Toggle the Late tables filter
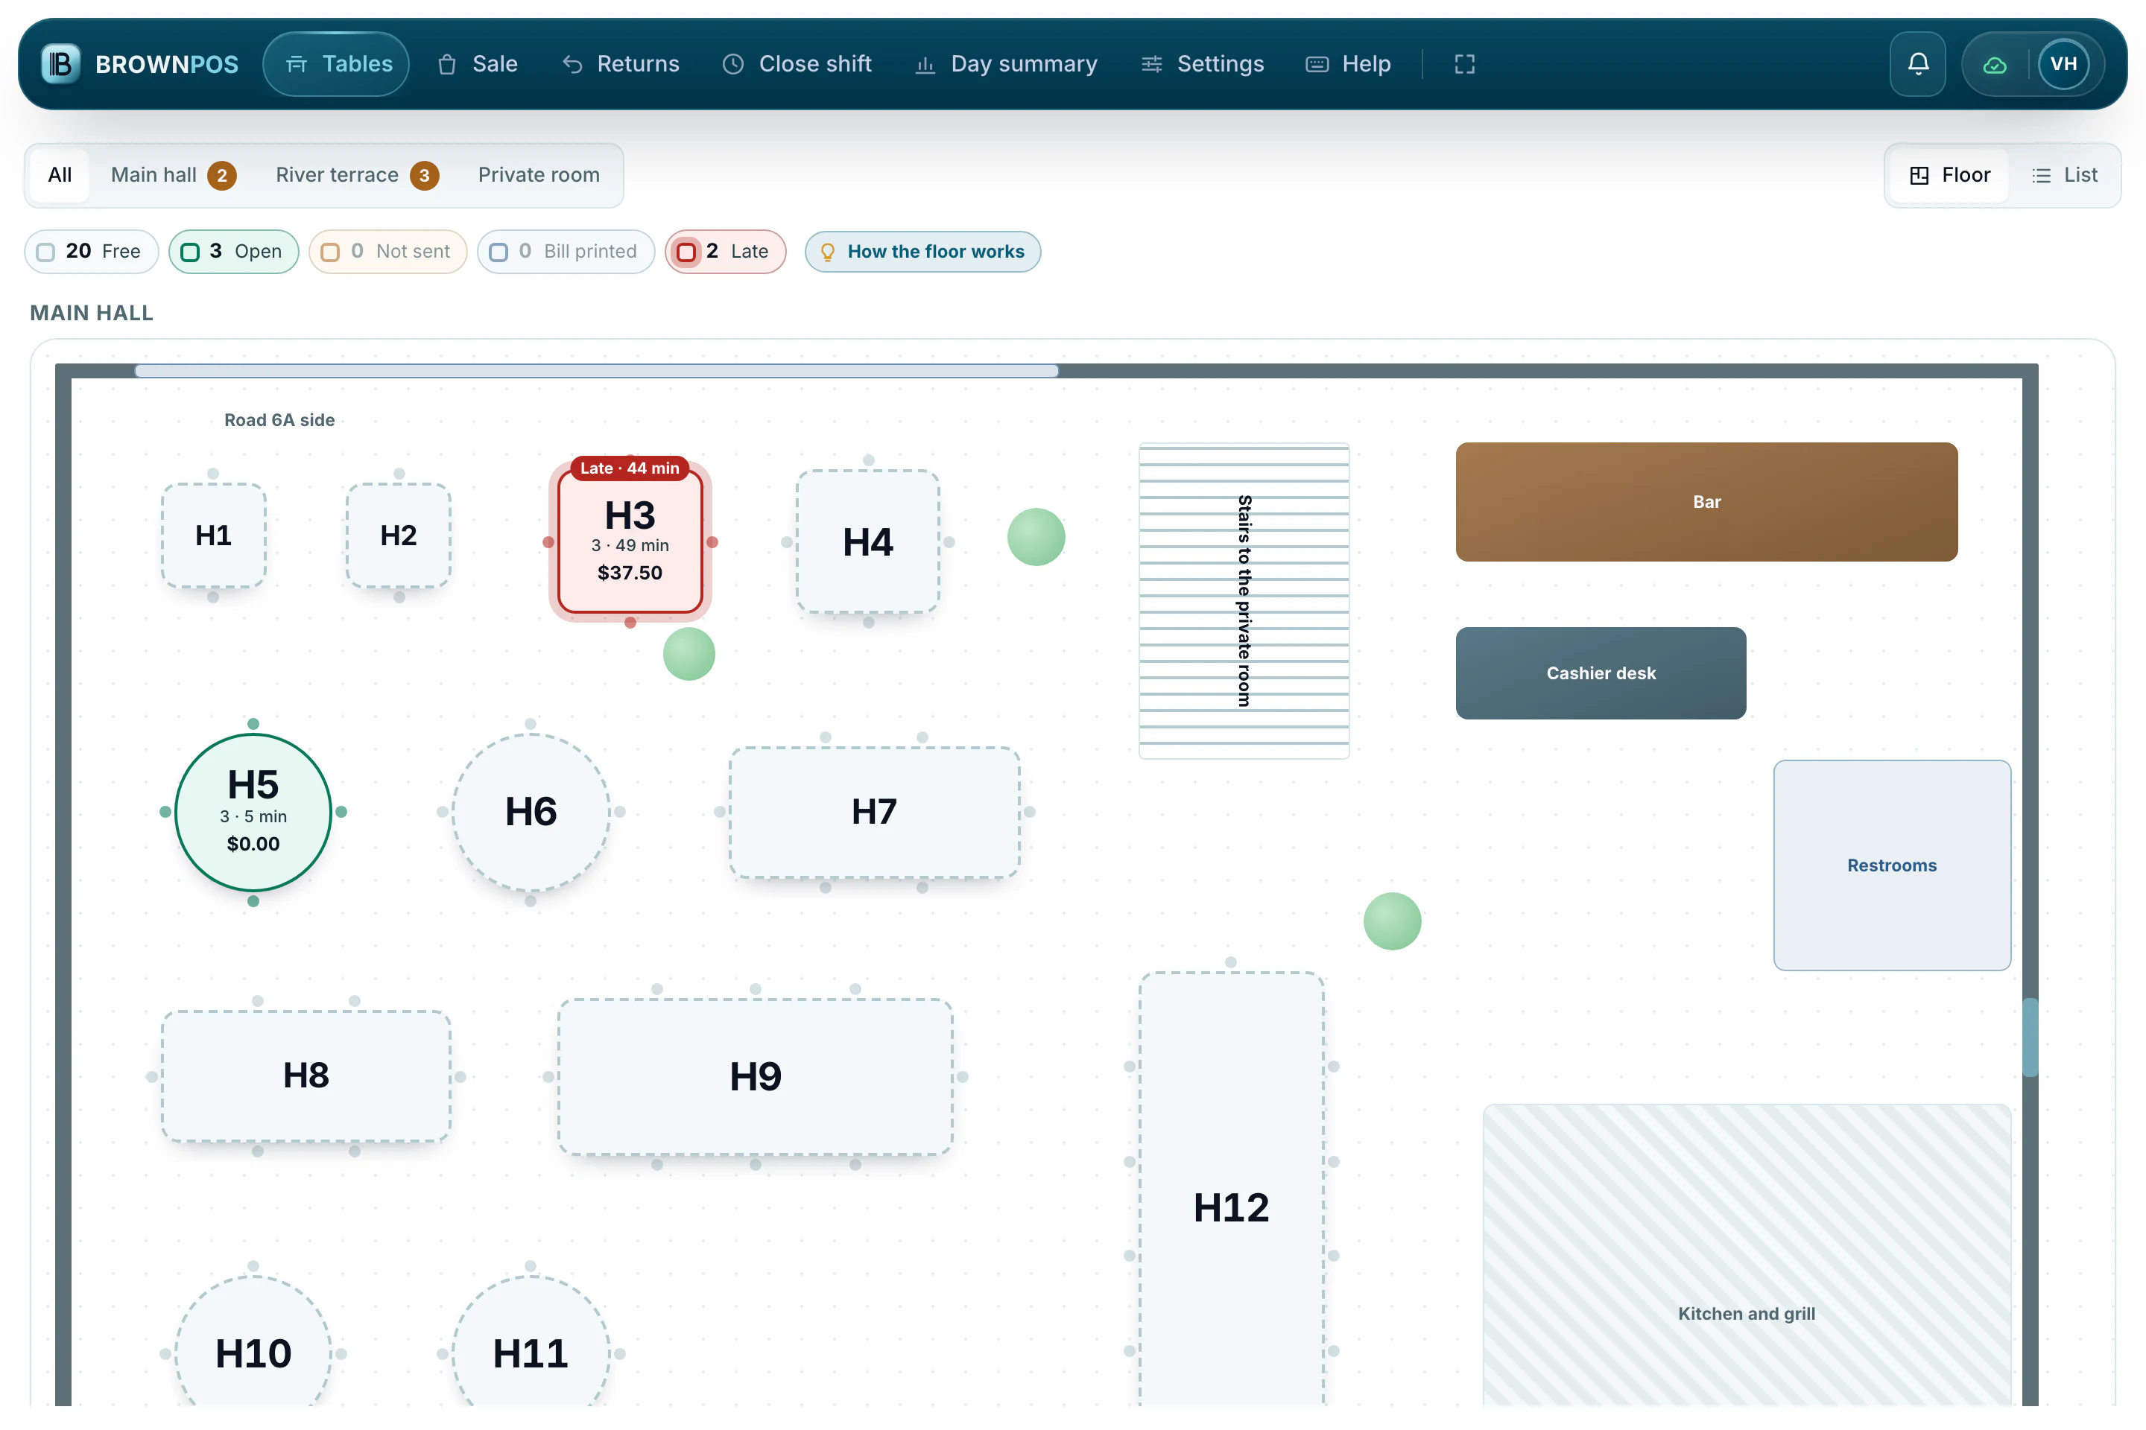This screenshot has width=2146, height=1430. [725, 252]
